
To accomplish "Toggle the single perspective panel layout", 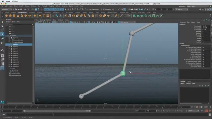I will pyautogui.click(x=2, y=56).
